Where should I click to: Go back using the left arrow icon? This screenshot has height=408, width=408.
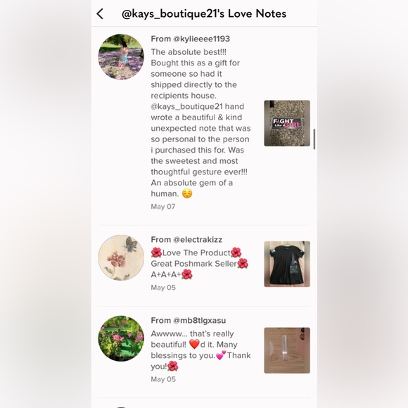100,14
